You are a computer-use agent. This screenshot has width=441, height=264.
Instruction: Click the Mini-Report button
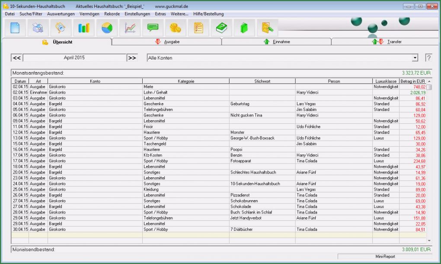(384, 256)
